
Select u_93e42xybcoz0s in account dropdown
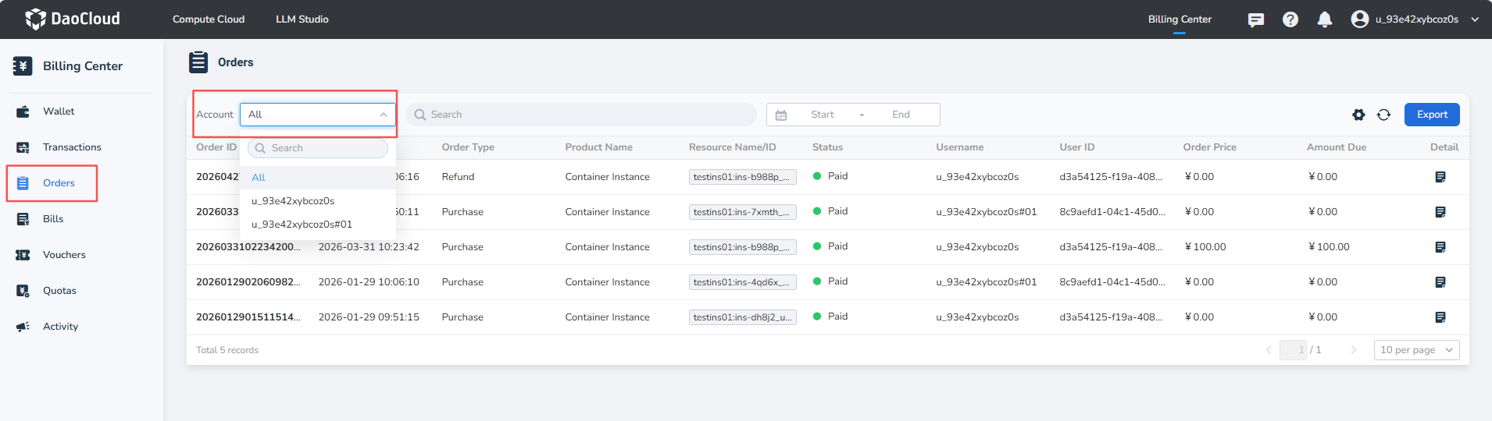click(x=318, y=201)
